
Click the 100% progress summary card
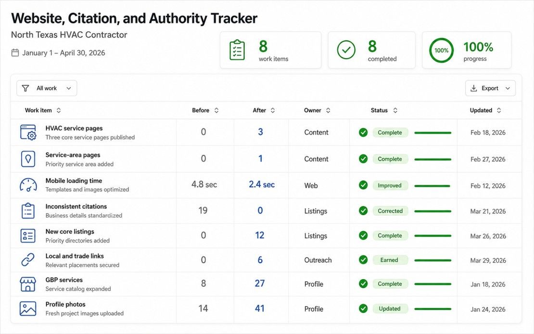pos(467,50)
